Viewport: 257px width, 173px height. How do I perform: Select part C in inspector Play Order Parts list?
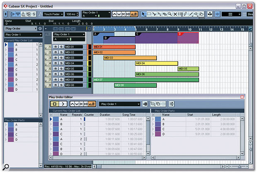(x=21, y=135)
